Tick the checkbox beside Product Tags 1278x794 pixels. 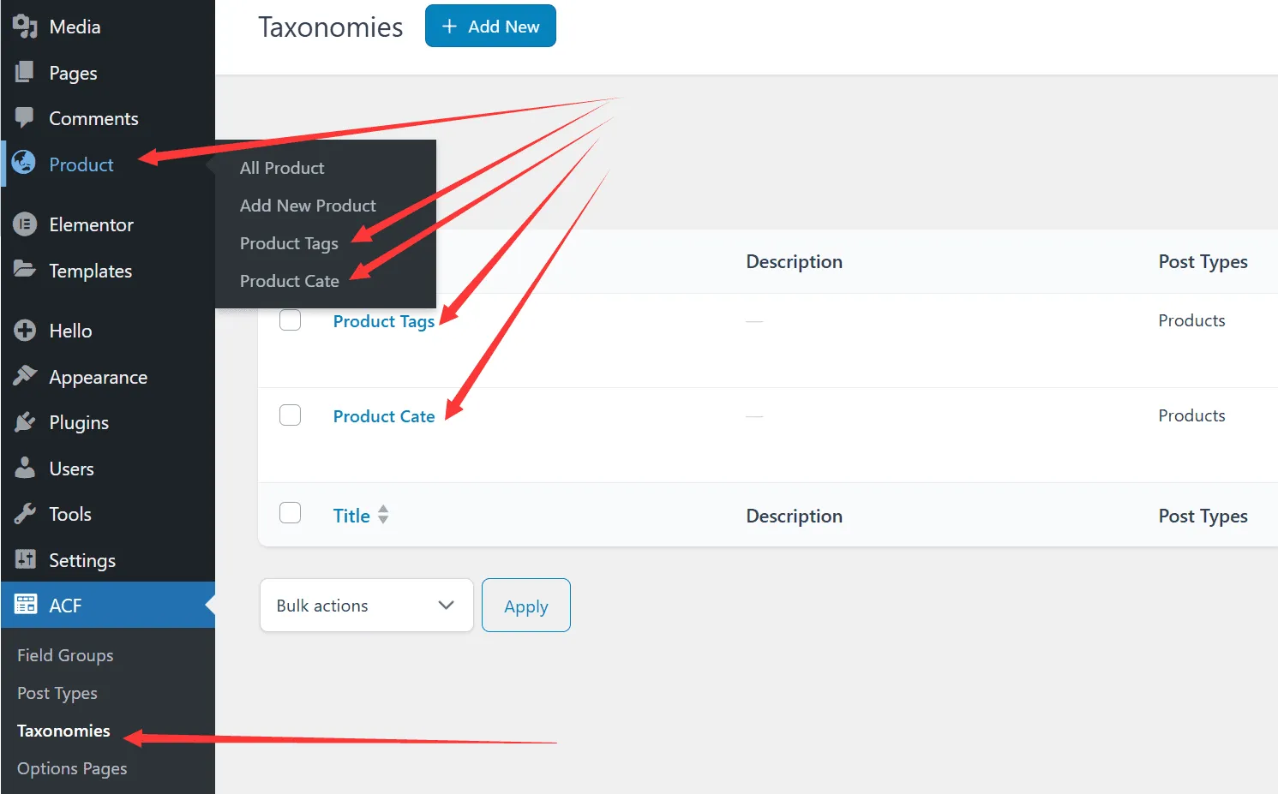tap(291, 320)
